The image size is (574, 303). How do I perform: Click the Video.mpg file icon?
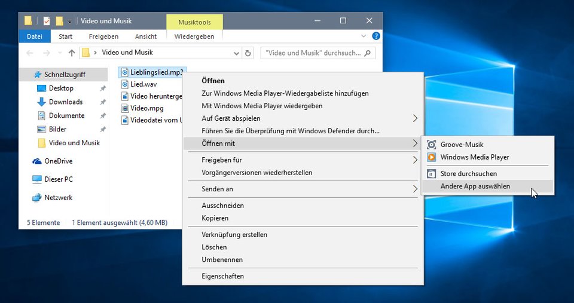click(125, 108)
